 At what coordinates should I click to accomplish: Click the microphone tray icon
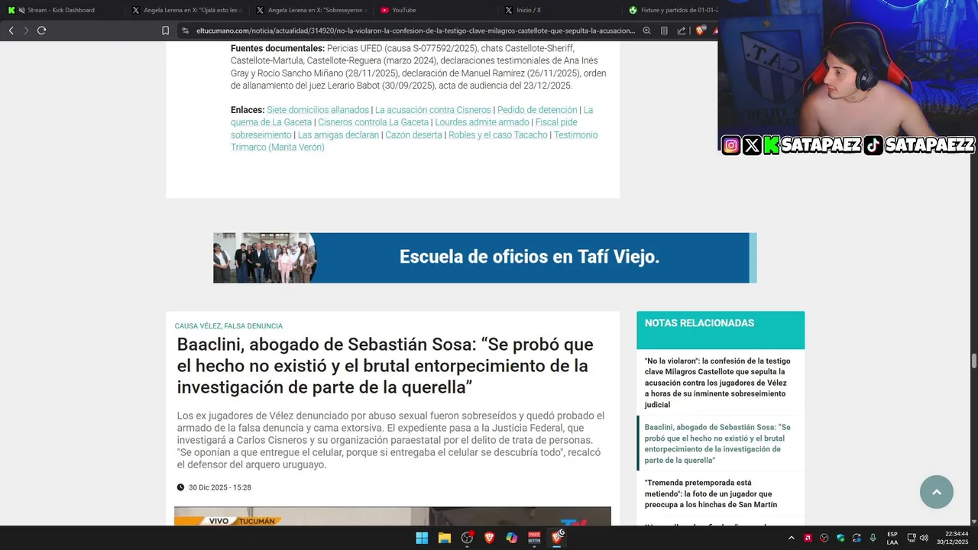coord(873,538)
